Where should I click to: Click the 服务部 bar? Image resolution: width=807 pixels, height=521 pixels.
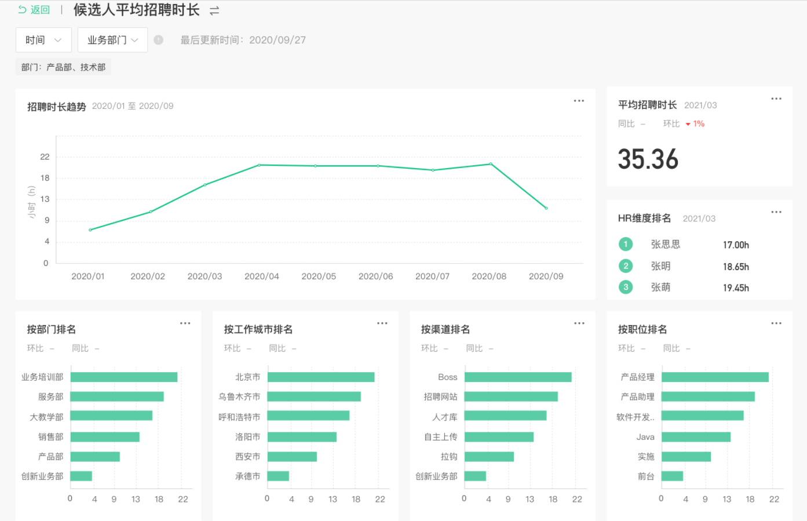coord(117,397)
